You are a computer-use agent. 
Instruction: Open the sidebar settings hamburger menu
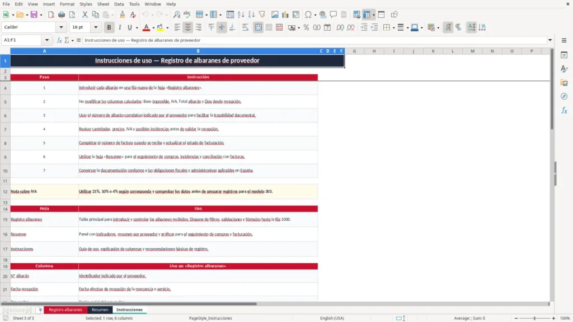pos(564,40)
